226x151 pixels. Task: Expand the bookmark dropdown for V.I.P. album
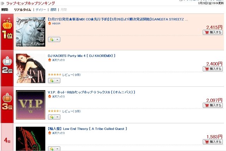58,117
